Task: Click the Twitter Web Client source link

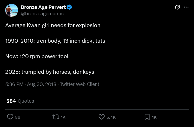Action: pos(79,84)
